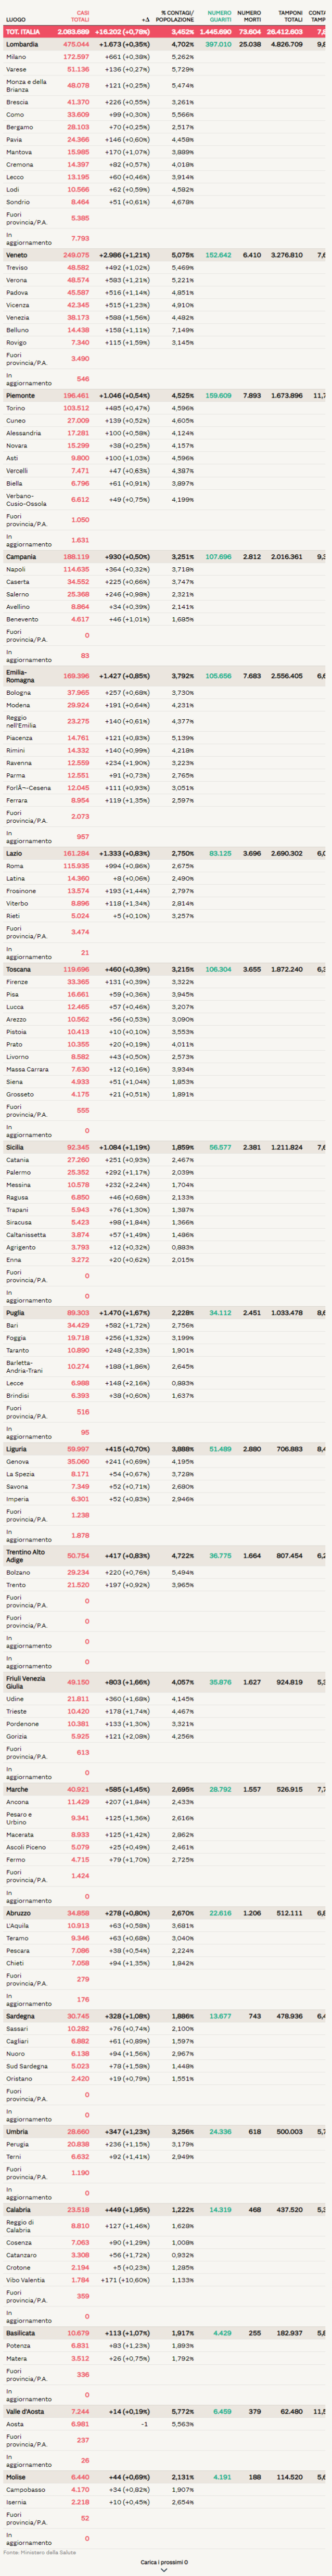Image resolution: width=332 pixels, height=2576 pixels.
Task: Click the Palermo province name
Action: [18, 1172]
